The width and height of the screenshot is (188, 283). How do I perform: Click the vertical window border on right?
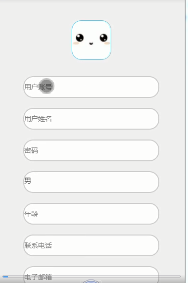pyautogui.click(x=185, y=141)
